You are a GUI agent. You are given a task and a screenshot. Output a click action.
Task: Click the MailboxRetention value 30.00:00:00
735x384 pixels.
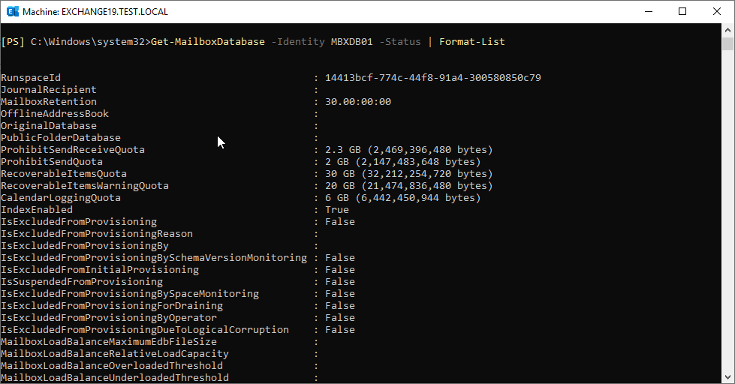pos(358,101)
